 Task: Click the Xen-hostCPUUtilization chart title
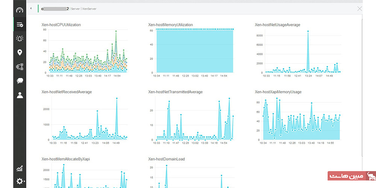pos(61,25)
